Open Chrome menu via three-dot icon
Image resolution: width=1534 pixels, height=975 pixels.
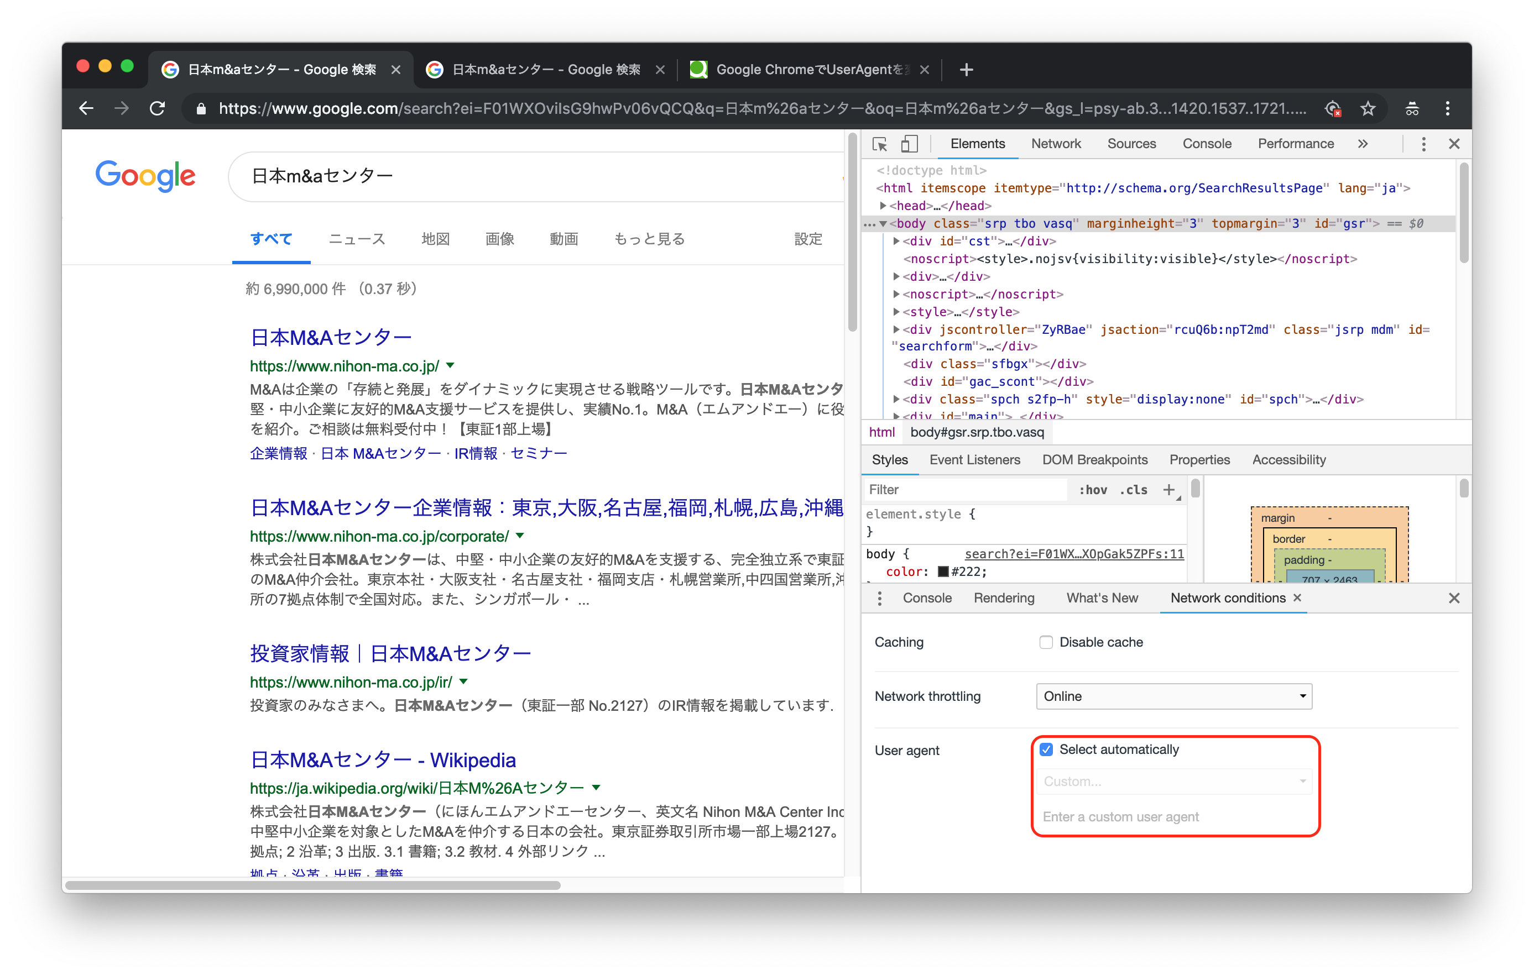pos(1447,108)
